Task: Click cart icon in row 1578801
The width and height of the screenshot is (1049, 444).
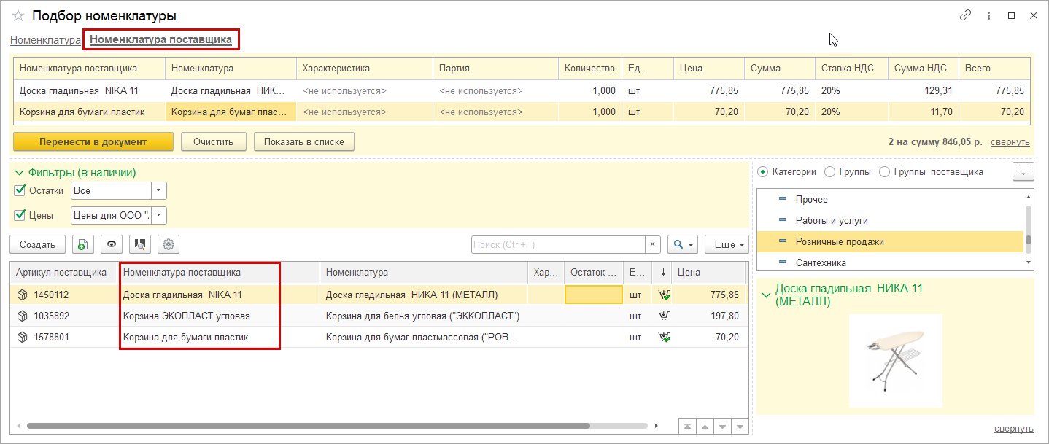Action: pos(664,338)
